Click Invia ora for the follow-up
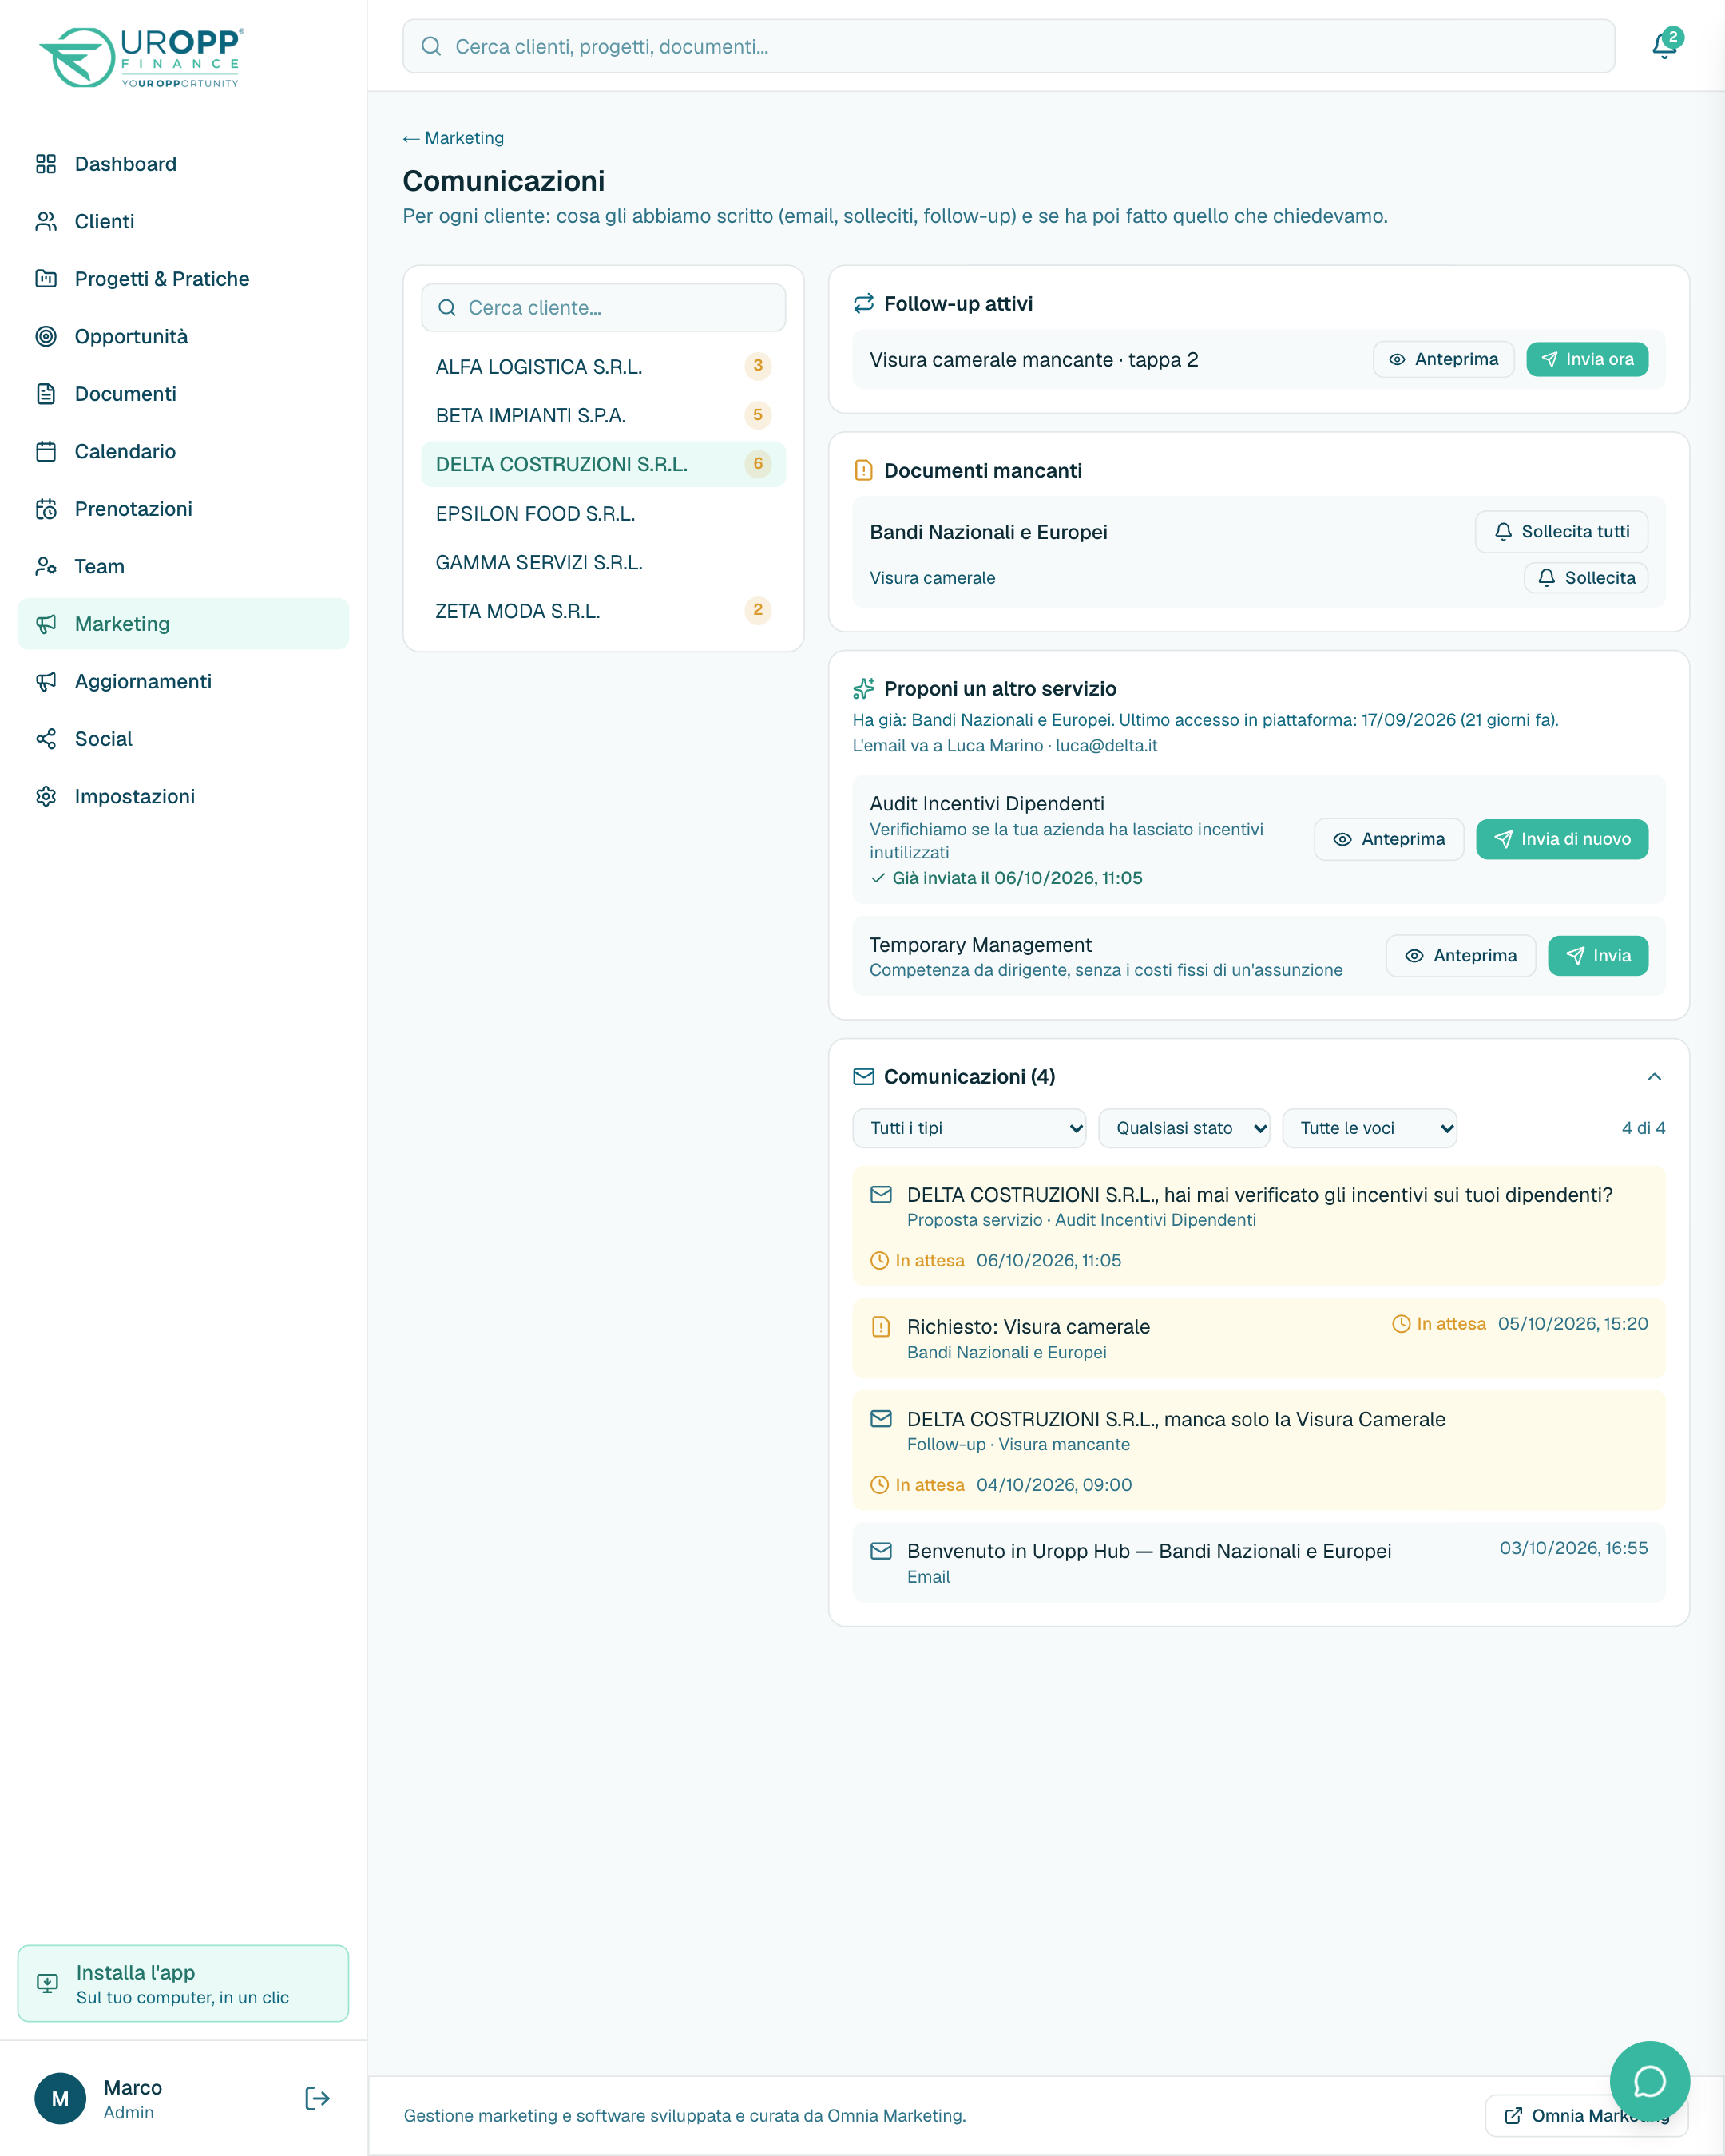 1587,359
